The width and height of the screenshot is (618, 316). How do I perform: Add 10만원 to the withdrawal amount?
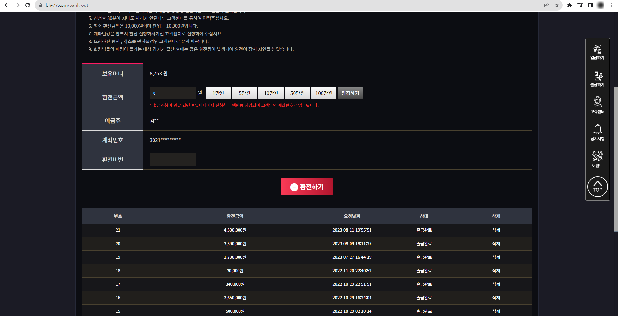[271, 93]
